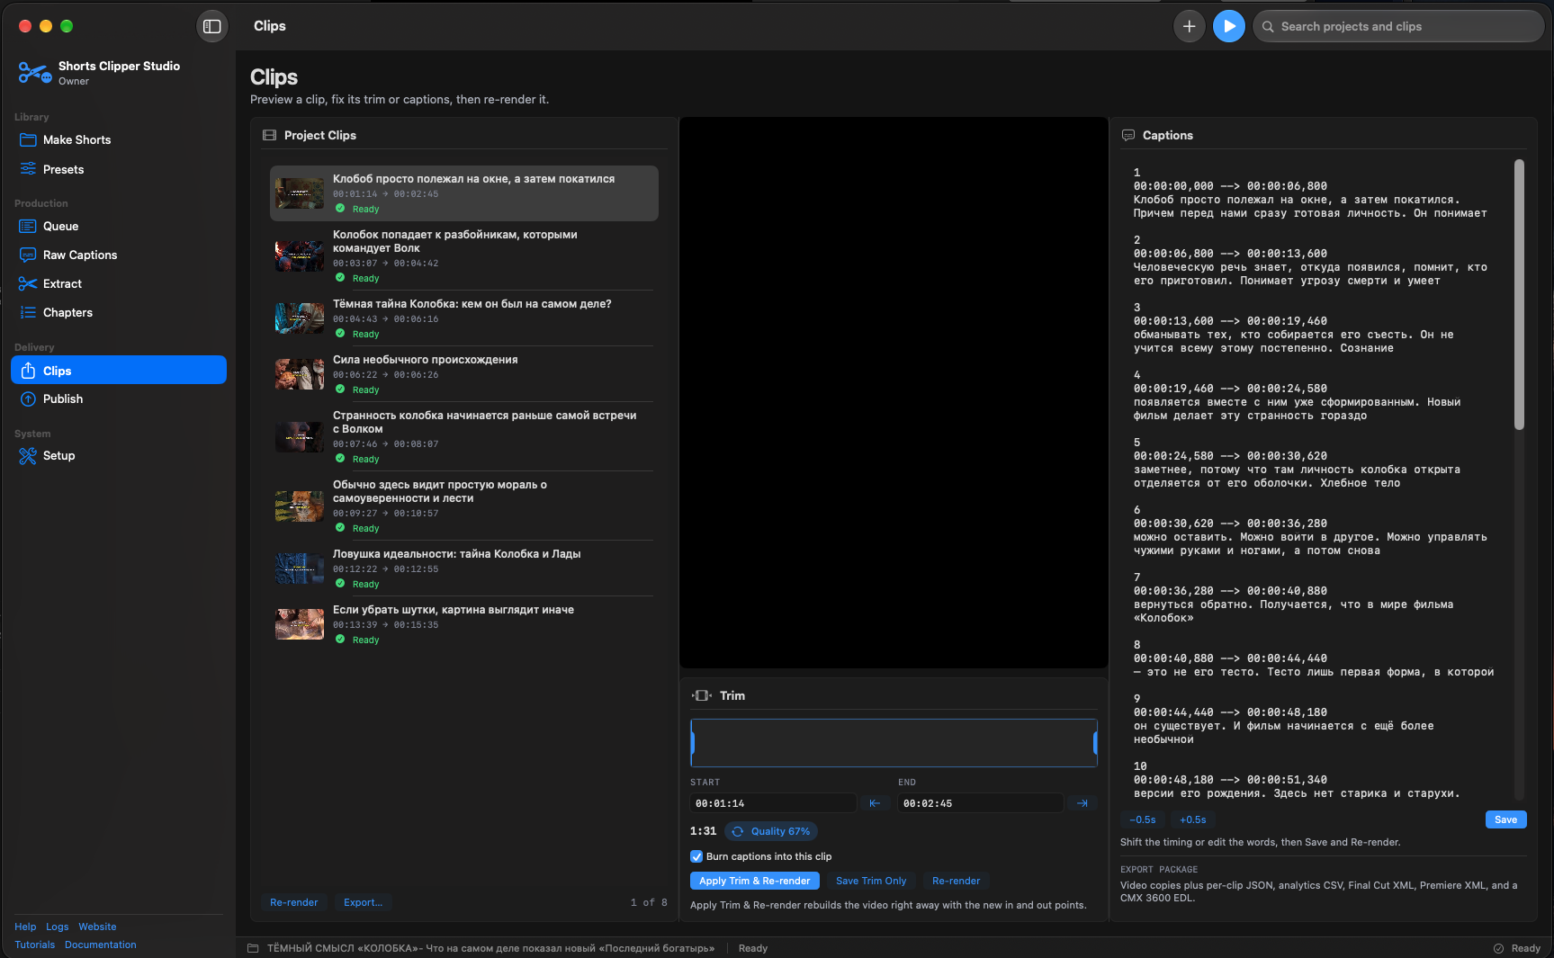
Task: Open Setup tools in System section
Action: (x=119, y=455)
